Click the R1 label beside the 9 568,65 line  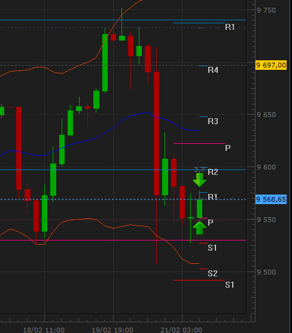(x=212, y=197)
